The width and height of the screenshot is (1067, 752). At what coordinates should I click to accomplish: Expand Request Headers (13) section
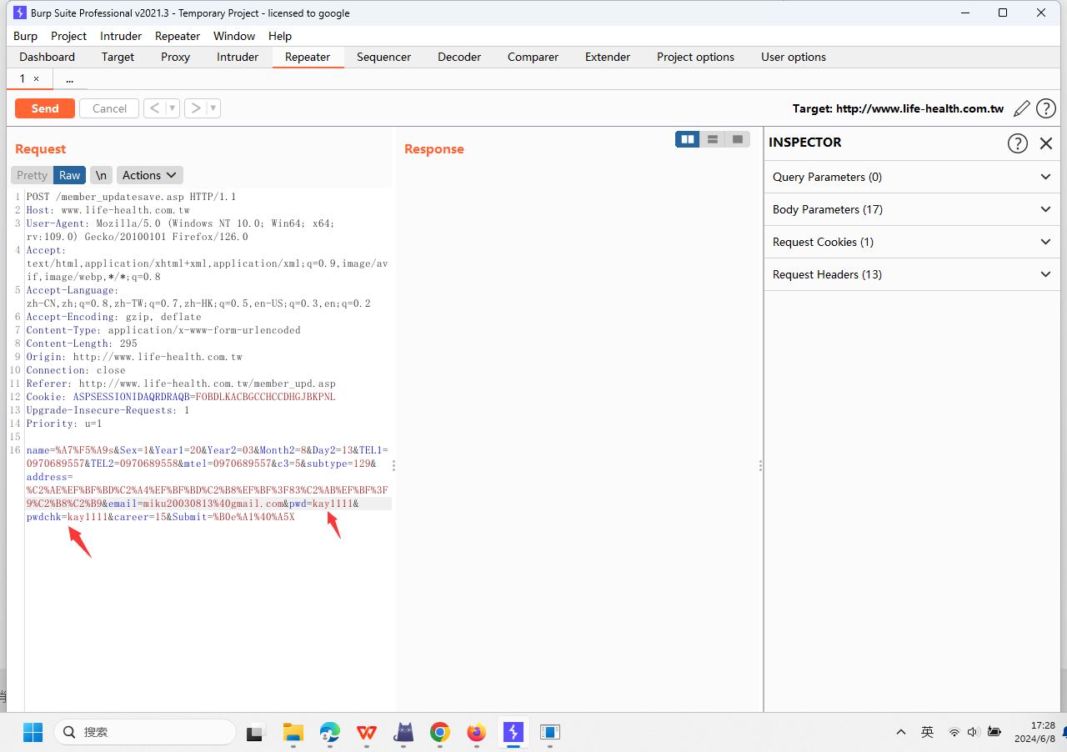click(x=912, y=274)
